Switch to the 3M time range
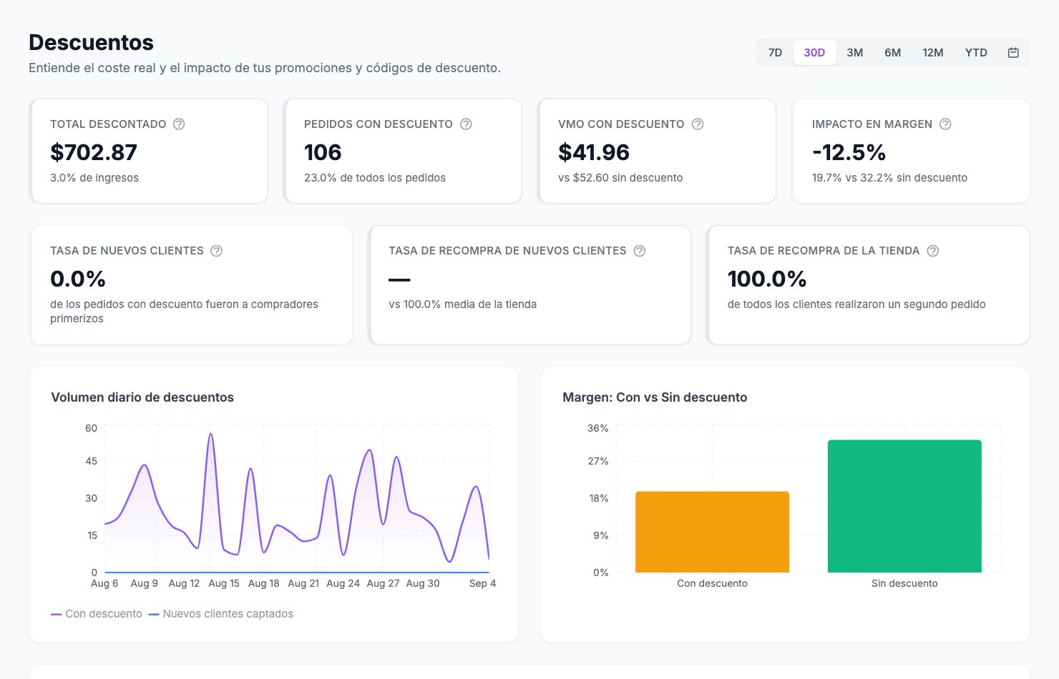 click(x=855, y=52)
